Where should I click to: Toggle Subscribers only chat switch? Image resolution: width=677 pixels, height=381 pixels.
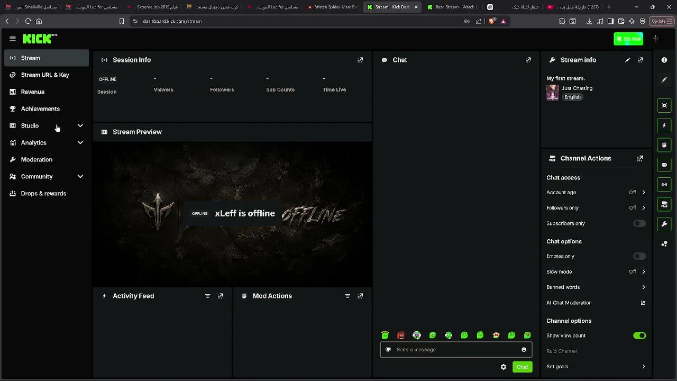click(639, 223)
